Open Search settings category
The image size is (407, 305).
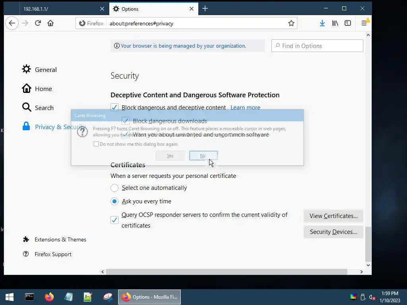[38, 108]
